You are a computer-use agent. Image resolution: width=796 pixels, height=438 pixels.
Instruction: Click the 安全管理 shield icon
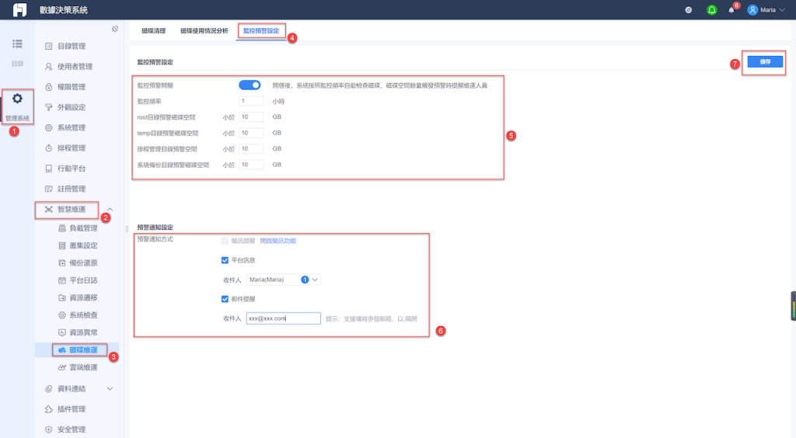(x=49, y=429)
